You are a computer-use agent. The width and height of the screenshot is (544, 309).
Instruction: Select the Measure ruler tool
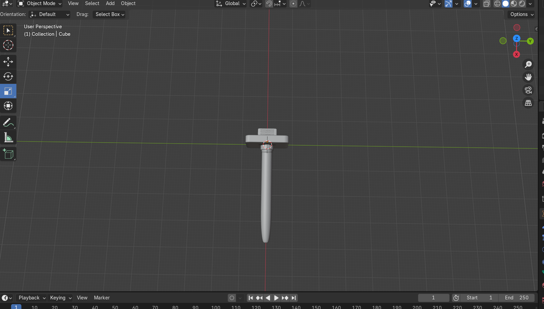tap(8, 137)
